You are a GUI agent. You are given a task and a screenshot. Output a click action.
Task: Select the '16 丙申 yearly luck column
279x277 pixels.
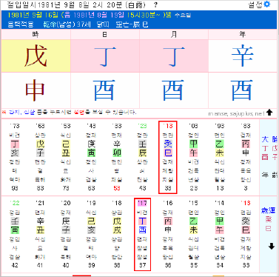(168, 234)
